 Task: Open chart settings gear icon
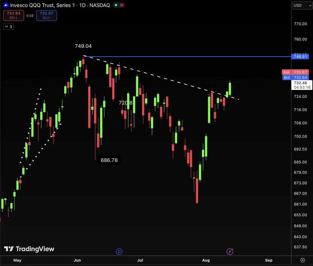[x=303, y=260]
